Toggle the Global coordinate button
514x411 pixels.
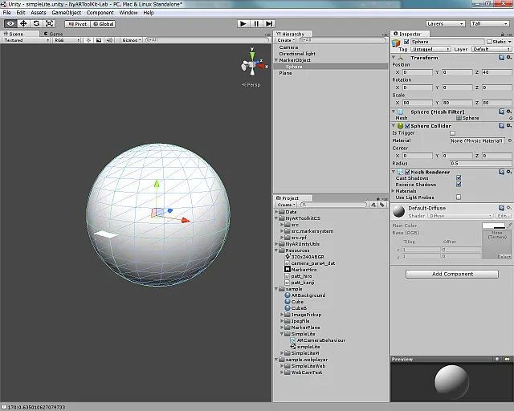click(x=103, y=24)
